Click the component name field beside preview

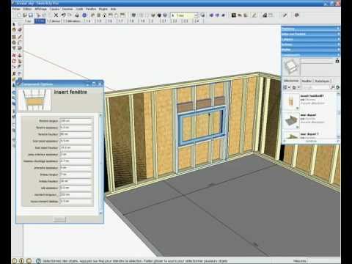(317, 61)
